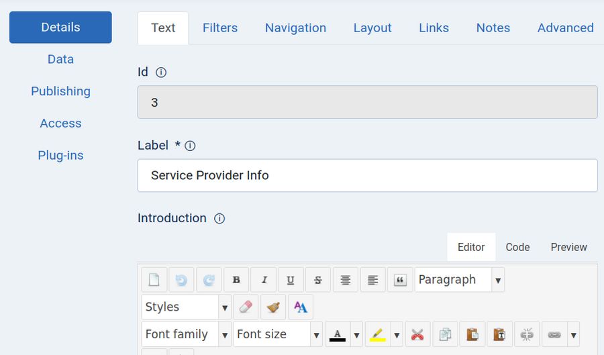Click the paste as text icon
The height and width of the screenshot is (355, 604).
pyautogui.click(x=499, y=334)
